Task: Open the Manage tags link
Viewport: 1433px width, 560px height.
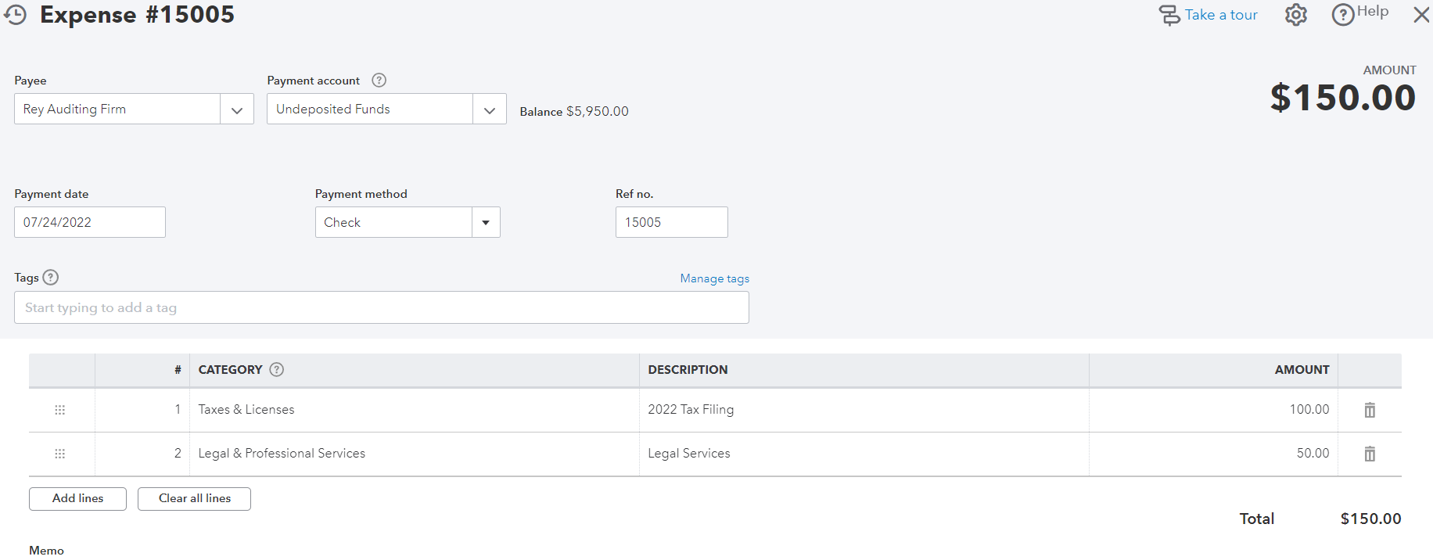Action: pos(714,278)
